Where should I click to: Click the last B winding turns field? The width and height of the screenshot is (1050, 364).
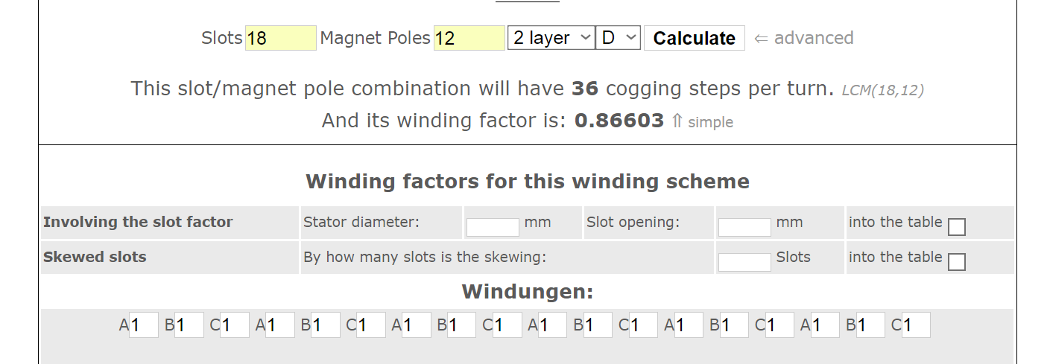870,325
